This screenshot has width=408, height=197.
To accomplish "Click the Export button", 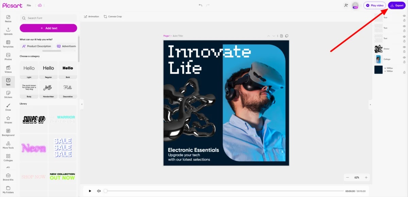I will [397, 5].
